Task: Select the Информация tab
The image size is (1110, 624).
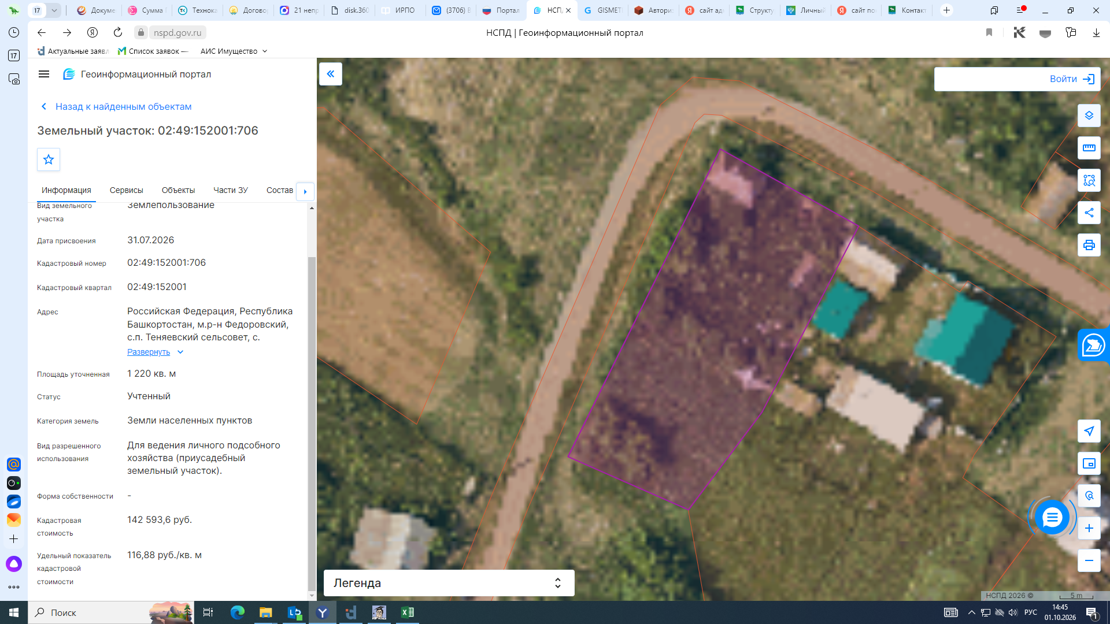Action: coord(66,190)
